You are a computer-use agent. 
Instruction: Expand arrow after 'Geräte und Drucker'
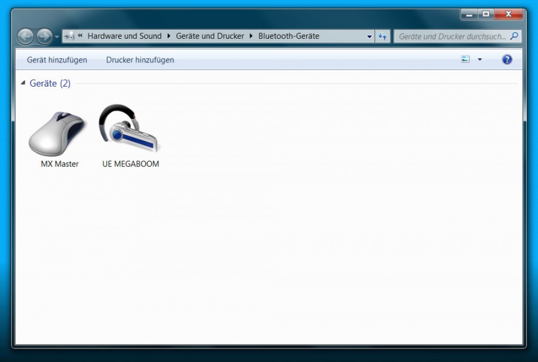[251, 36]
